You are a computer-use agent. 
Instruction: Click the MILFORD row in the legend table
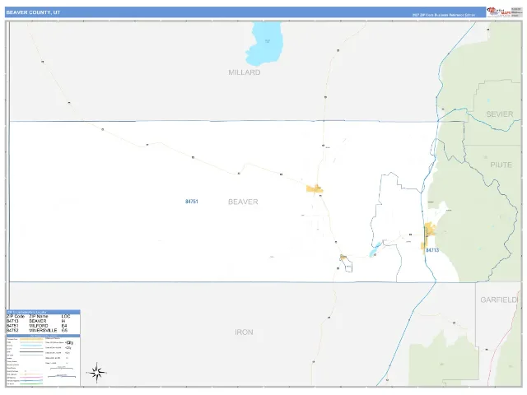(43, 326)
